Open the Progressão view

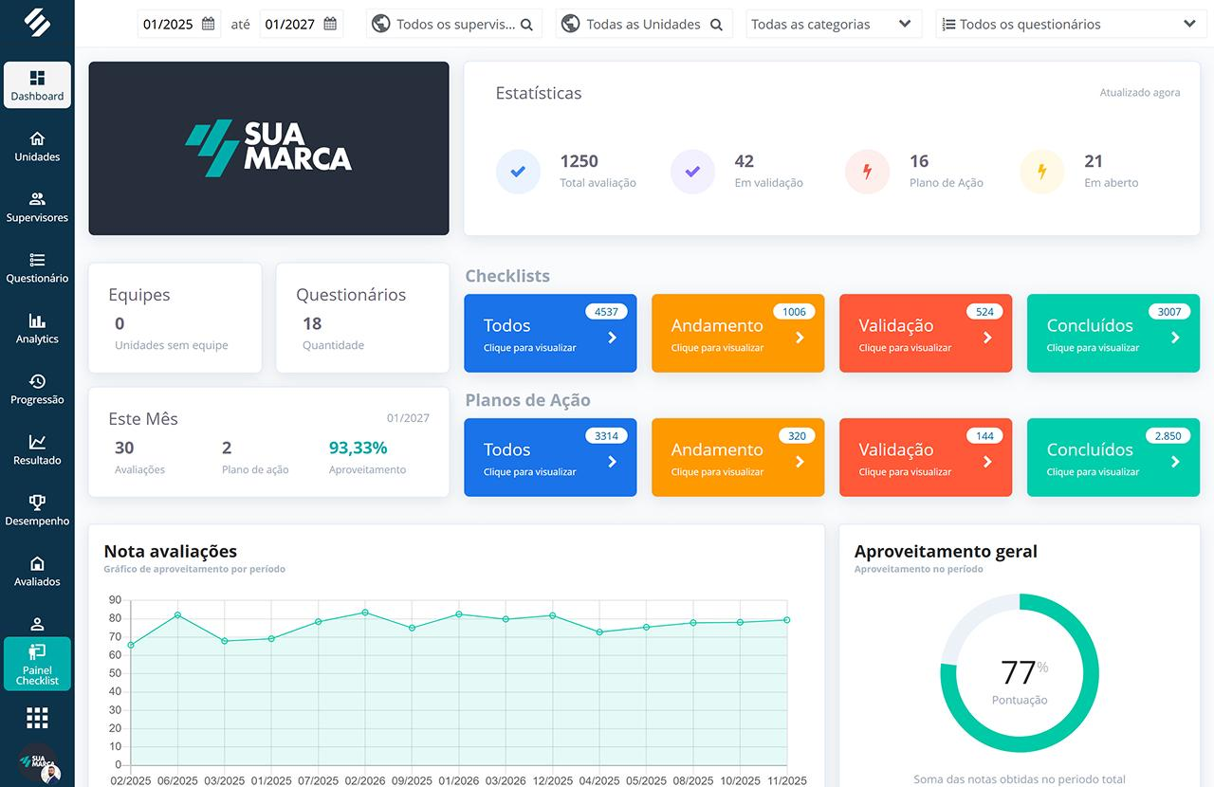tap(37, 390)
